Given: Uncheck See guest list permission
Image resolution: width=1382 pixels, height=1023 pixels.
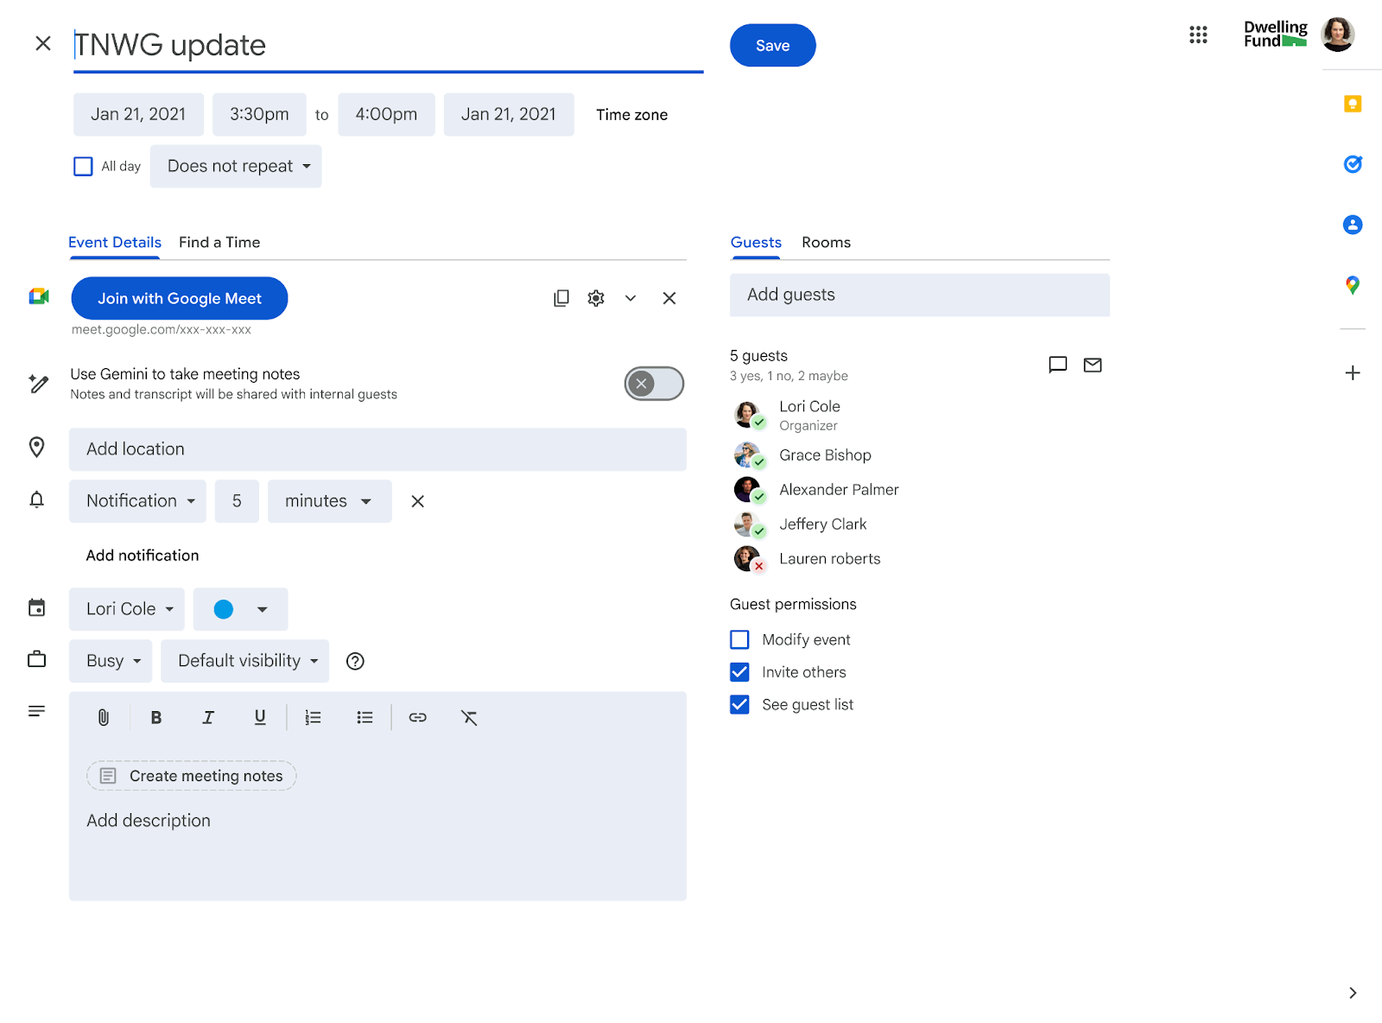Looking at the screenshot, I should [x=739, y=704].
